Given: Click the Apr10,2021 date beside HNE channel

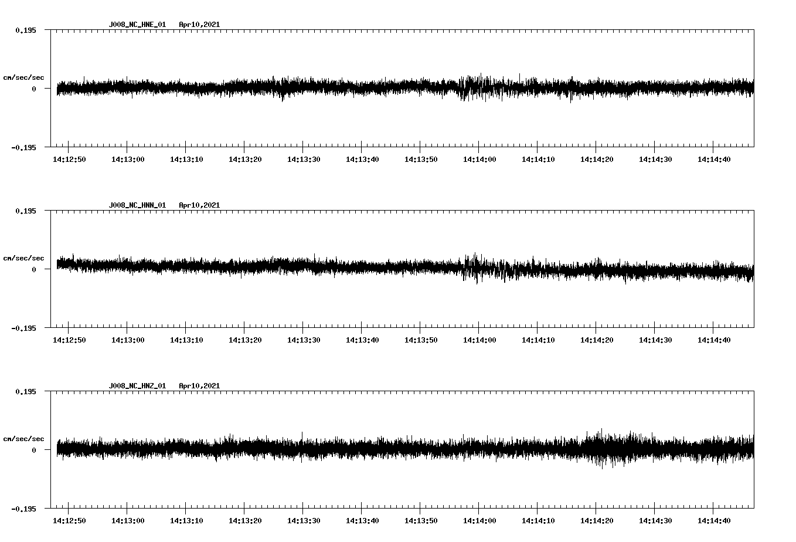Looking at the screenshot, I should point(200,25).
